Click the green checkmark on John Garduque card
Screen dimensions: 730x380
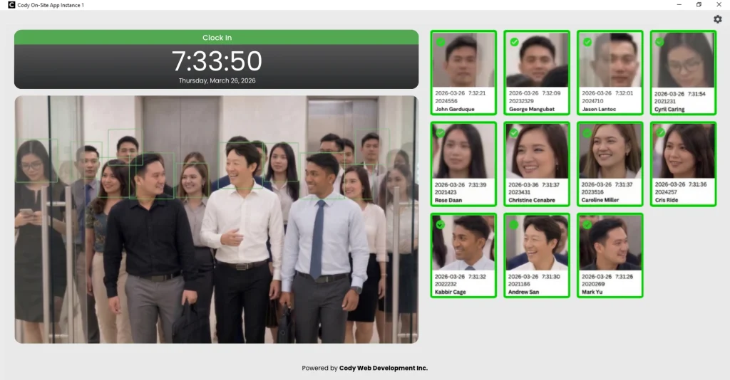441,42
